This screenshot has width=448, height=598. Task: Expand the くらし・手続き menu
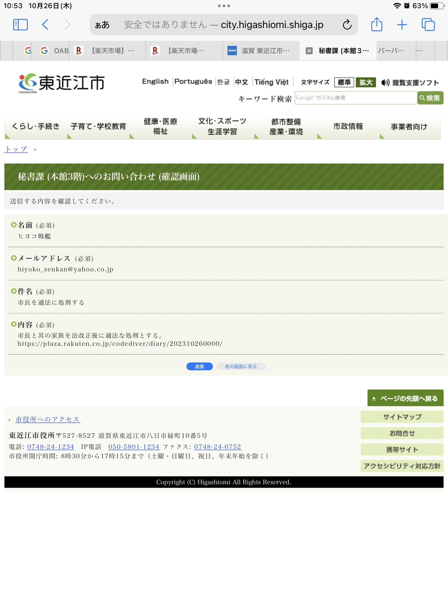coord(36,126)
